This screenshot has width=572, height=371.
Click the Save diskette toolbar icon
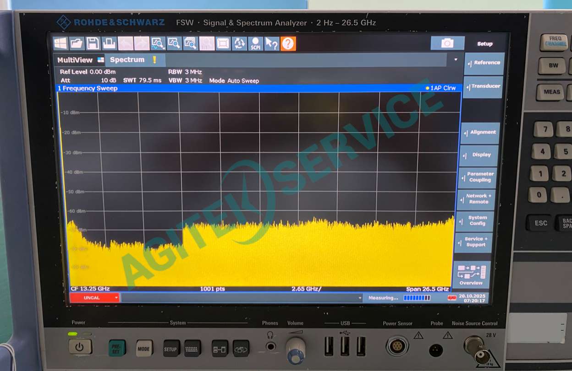(93, 43)
